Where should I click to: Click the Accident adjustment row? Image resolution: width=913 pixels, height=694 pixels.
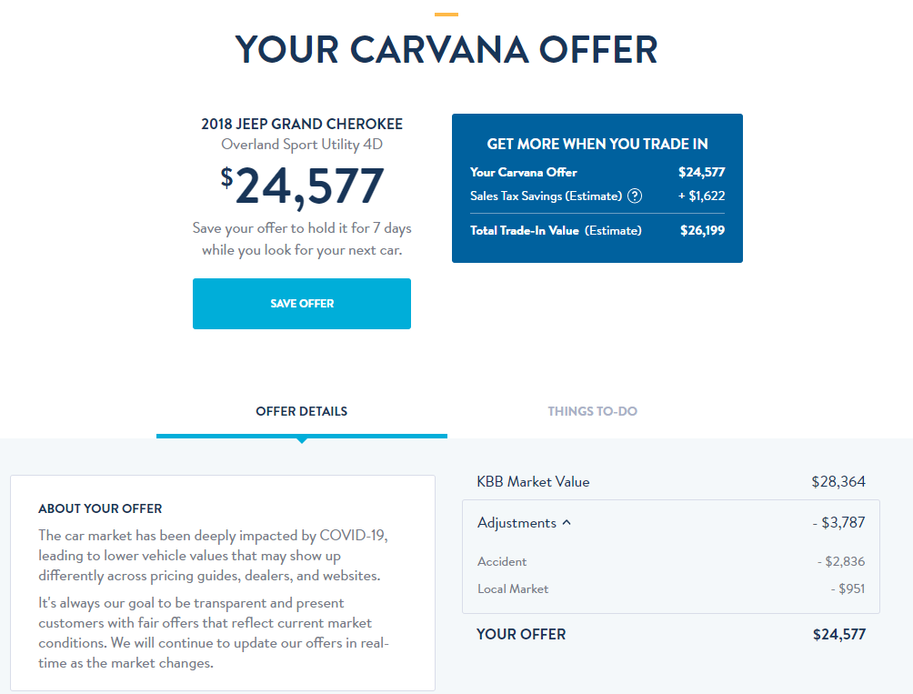click(671, 561)
